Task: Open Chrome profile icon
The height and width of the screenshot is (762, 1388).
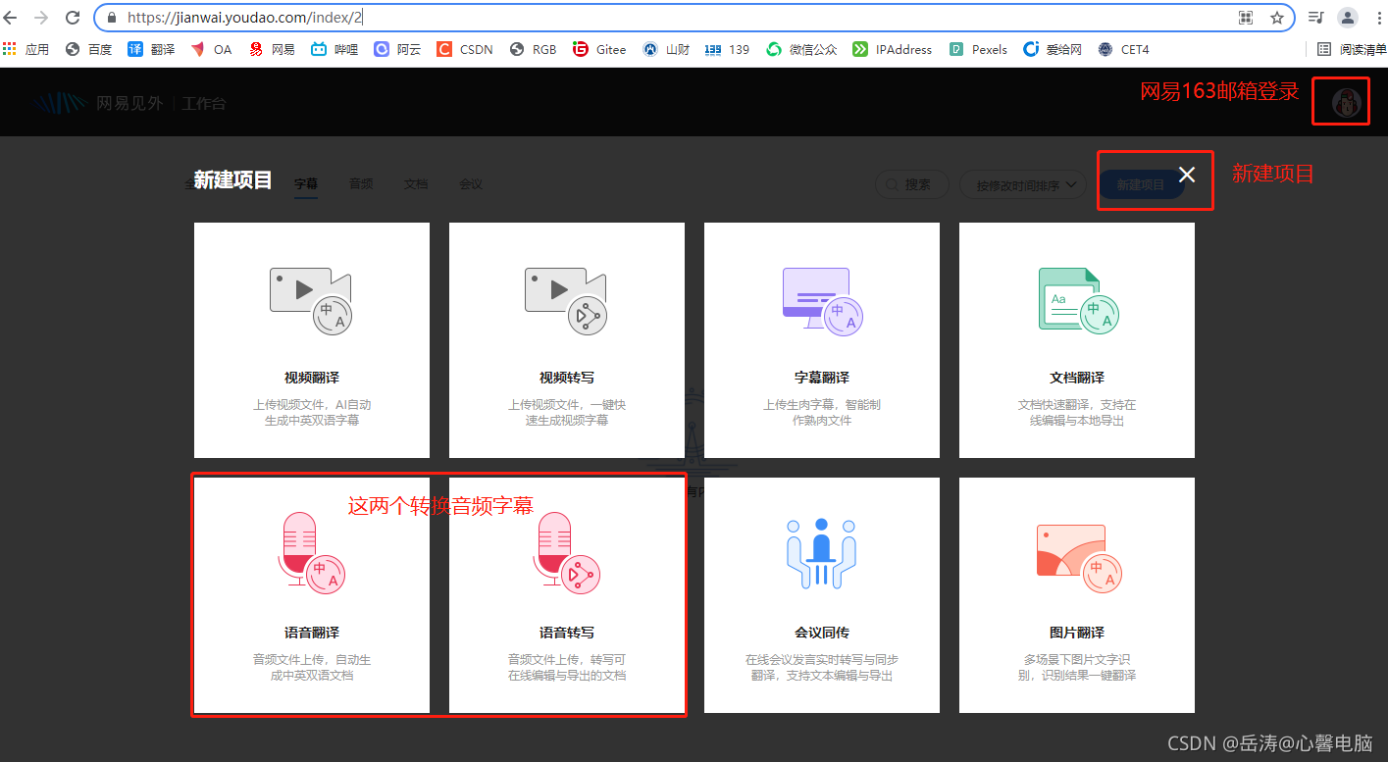Action: [1348, 18]
